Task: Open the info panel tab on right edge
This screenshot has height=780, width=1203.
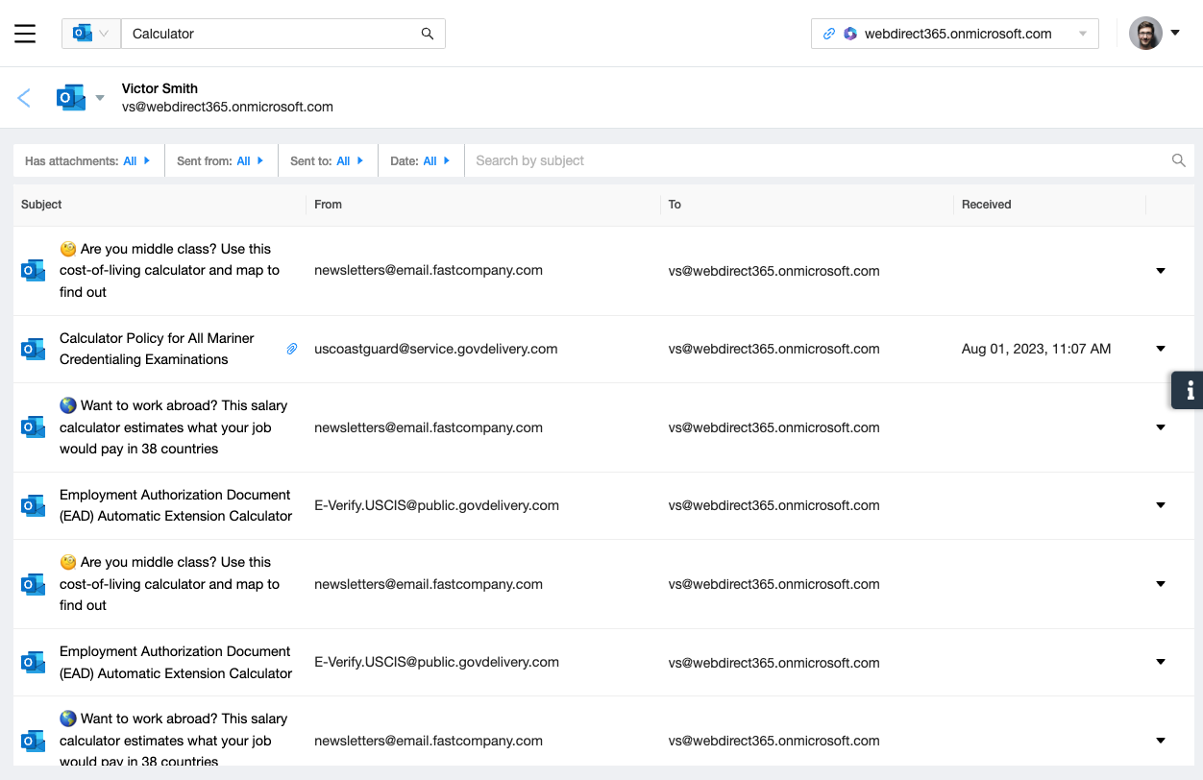Action: 1189,390
